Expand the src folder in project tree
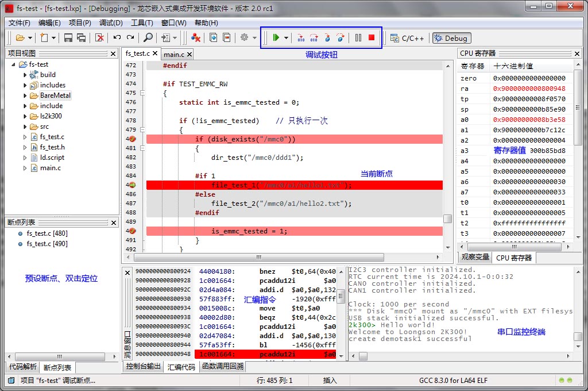 coord(25,126)
